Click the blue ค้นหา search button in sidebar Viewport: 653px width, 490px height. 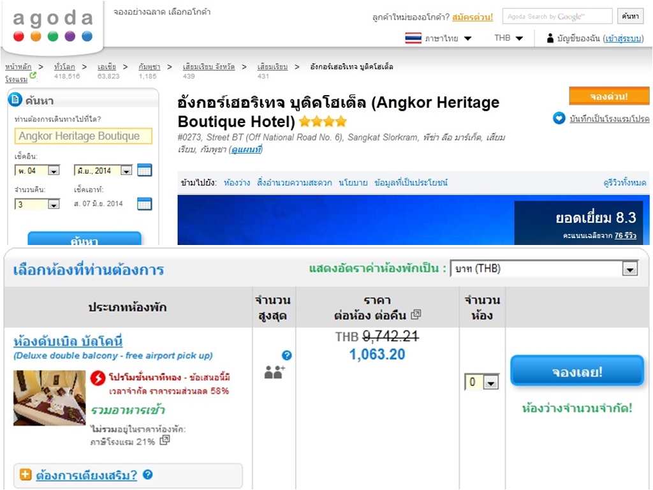(85, 239)
